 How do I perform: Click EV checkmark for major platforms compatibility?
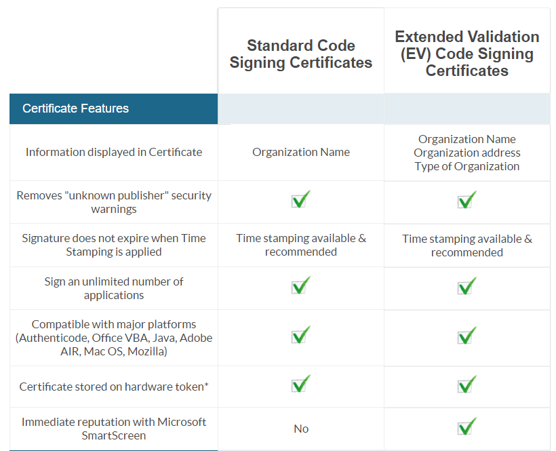pos(466,335)
